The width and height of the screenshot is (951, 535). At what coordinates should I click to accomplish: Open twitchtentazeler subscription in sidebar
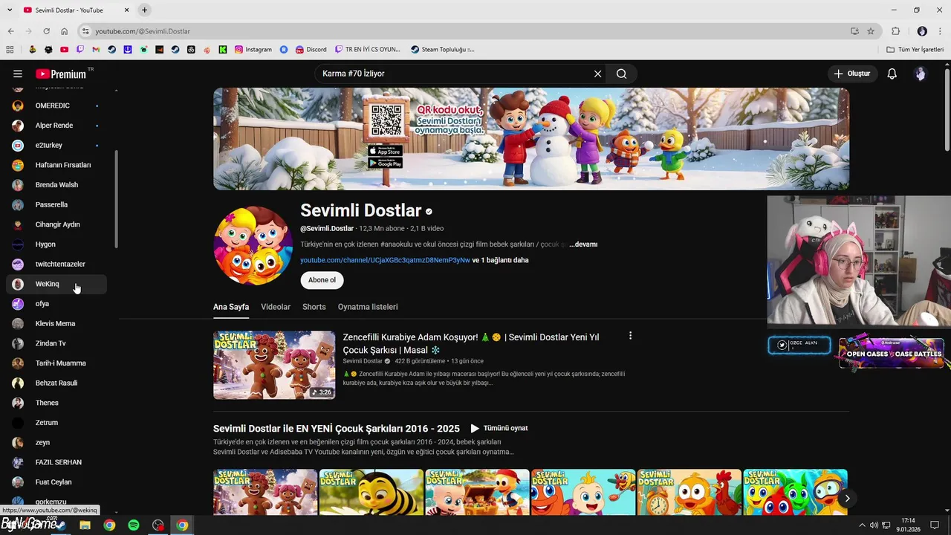(x=56, y=264)
